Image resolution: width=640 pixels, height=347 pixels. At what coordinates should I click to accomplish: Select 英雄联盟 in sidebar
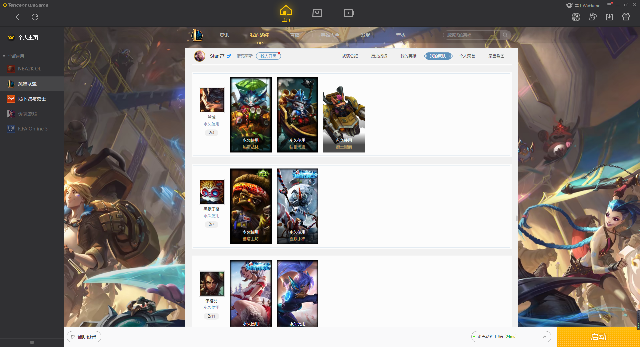point(32,84)
